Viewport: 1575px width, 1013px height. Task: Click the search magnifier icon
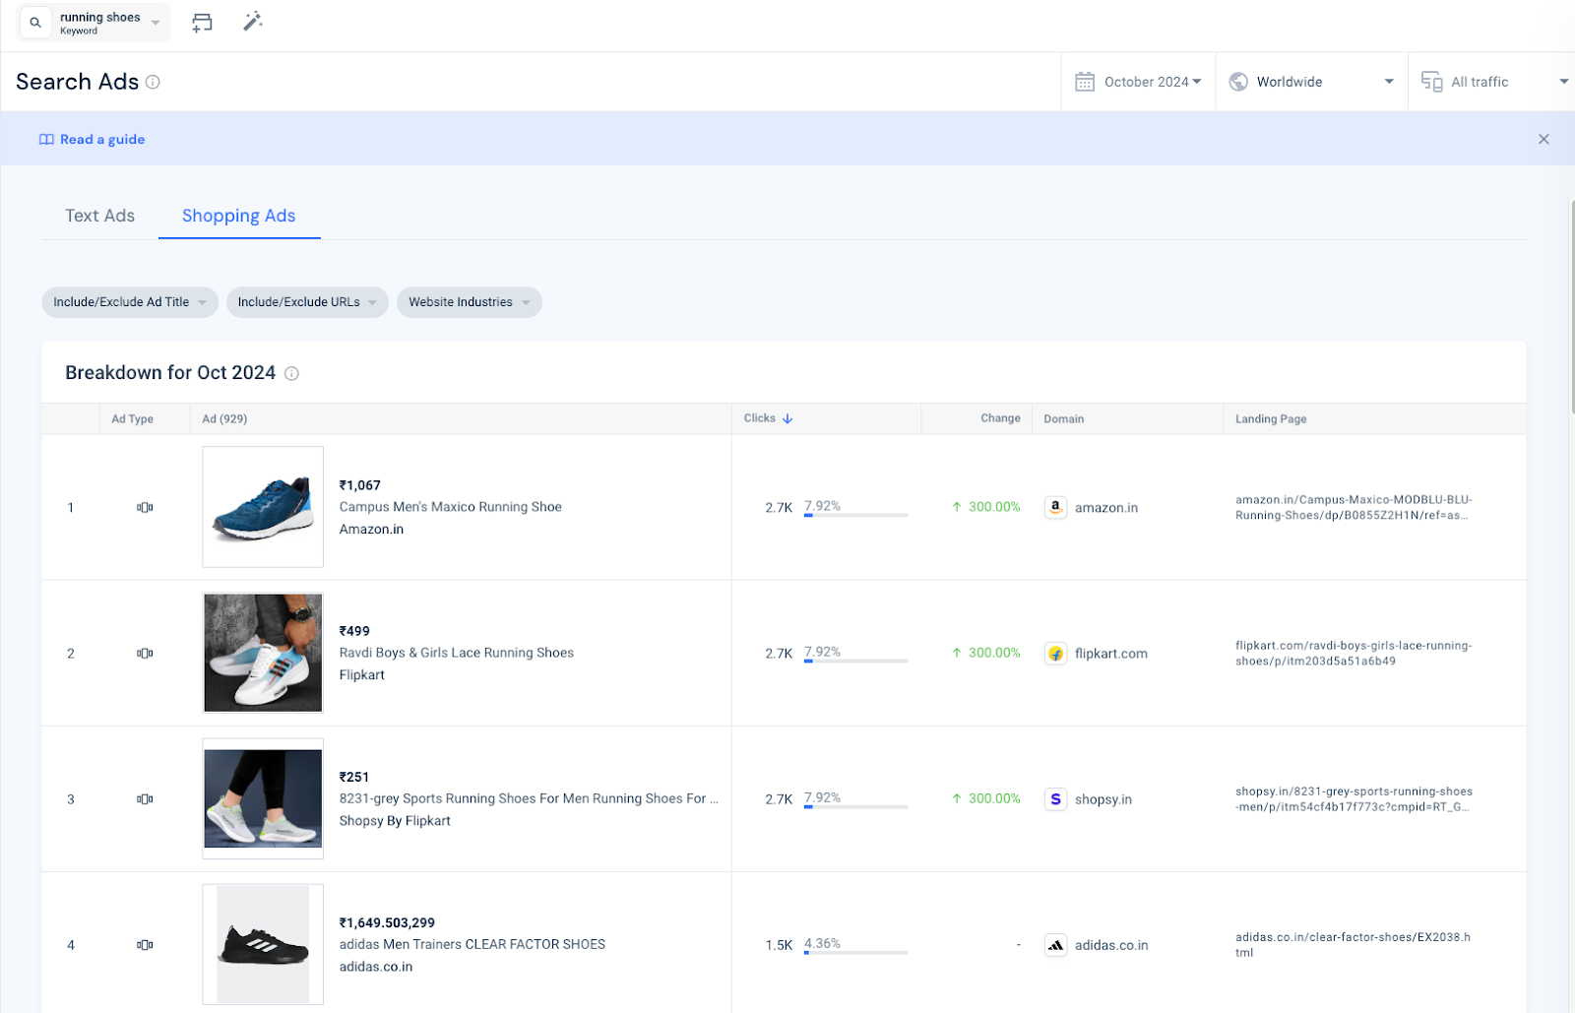[x=35, y=22]
